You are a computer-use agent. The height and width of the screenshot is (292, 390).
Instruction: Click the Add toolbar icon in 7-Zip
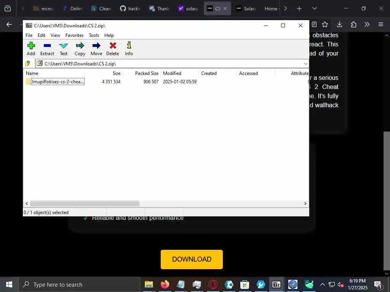point(31,49)
